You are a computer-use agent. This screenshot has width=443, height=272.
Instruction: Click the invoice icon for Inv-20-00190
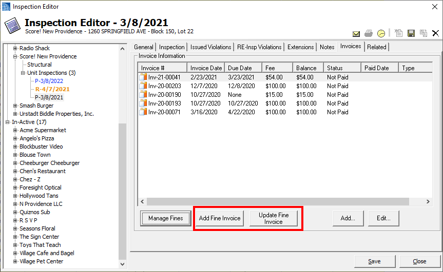point(143,94)
